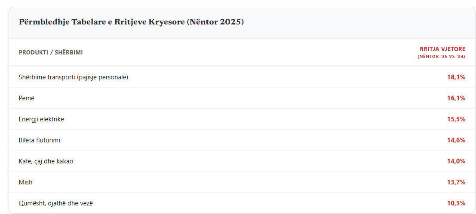The height and width of the screenshot is (214, 476).
Task: Click the 'Shërbime transporti' row label
Action: point(47,77)
